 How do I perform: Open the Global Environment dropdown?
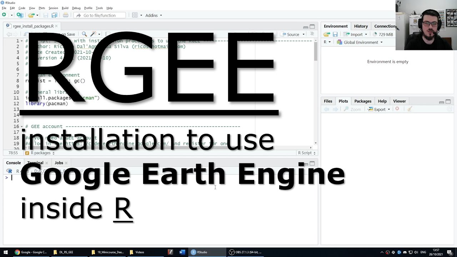point(360,42)
